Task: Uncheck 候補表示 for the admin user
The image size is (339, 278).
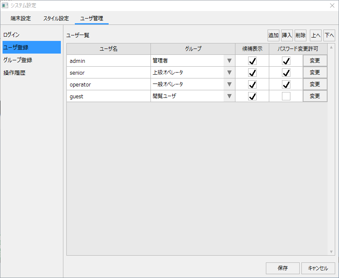Action: pyautogui.click(x=252, y=60)
